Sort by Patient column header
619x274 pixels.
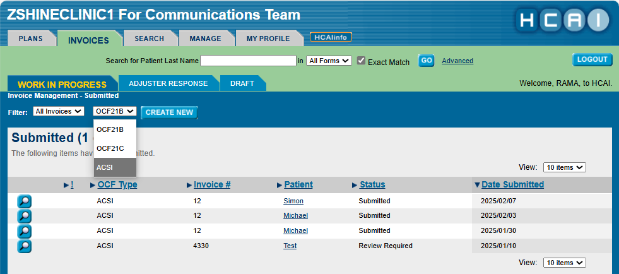click(298, 185)
